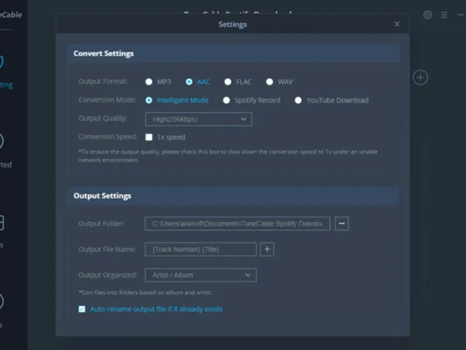Switch to Spotify Record mode
466x350 pixels.
pyautogui.click(x=227, y=100)
